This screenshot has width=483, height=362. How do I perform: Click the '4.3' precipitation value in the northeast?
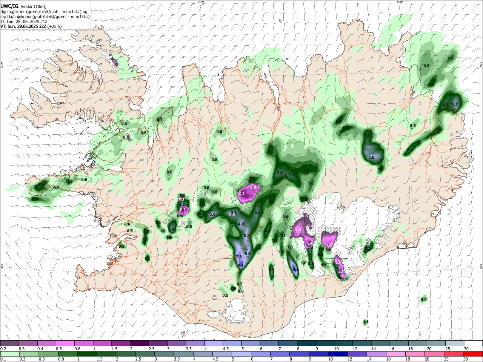(455, 104)
